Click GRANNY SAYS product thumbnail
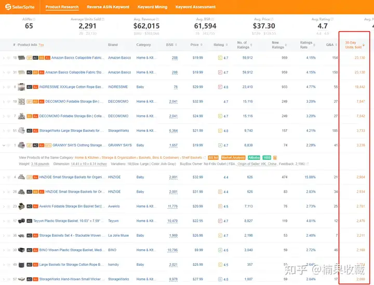This screenshot has height=285, width=374. tap(21, 145)
